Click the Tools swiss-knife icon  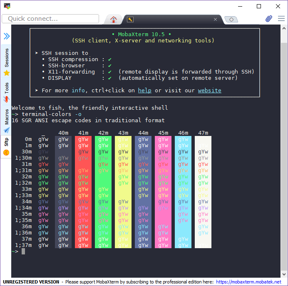6,99
